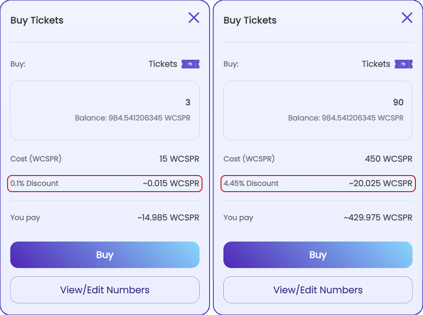
Task: Click the ticket amount field showing 90
Action: tap(318, 111)
